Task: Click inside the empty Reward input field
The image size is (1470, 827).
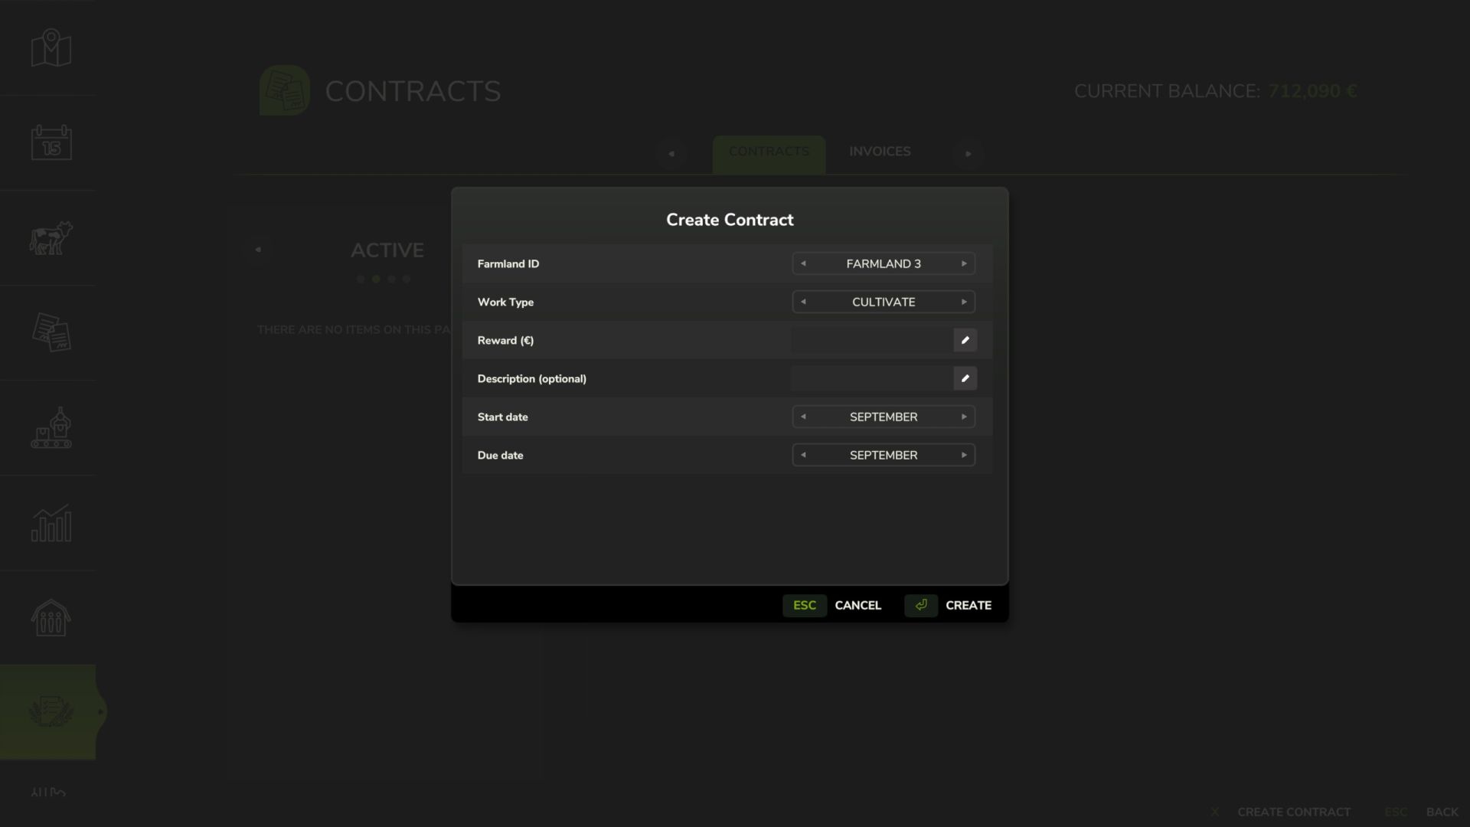Action: point(873,340)
